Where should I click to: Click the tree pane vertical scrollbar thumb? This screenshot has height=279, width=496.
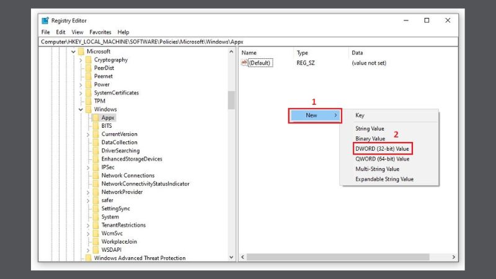232,100
